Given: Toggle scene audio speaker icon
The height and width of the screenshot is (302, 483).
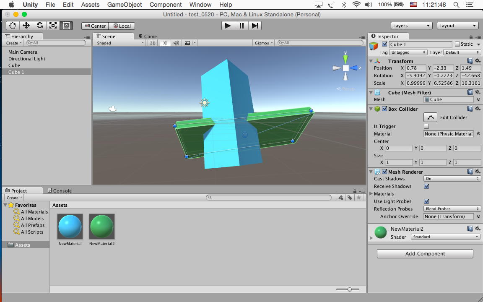Looking at the screenshot, I should tap(176, 43).
